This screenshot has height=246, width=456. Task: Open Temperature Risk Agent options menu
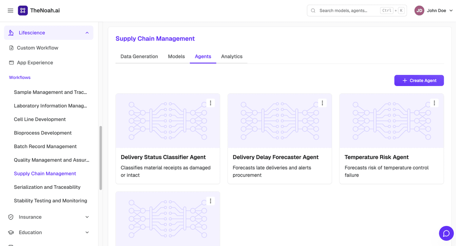point(434,103)
